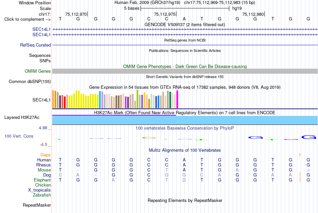Viewport: 318px width, 213px height.
Task: Click the Scale label on the left
Action: coord(45,8)
